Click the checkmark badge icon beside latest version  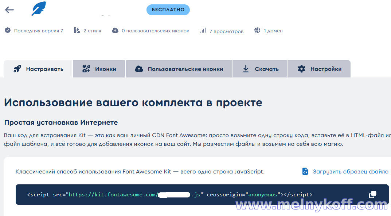click(x=8, y=31)
